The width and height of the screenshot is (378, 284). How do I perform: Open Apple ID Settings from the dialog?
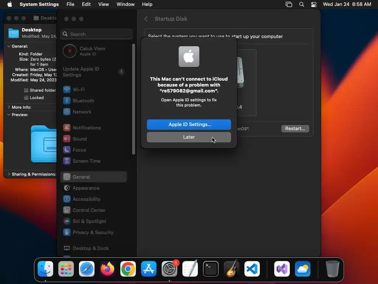coord(189,124)
